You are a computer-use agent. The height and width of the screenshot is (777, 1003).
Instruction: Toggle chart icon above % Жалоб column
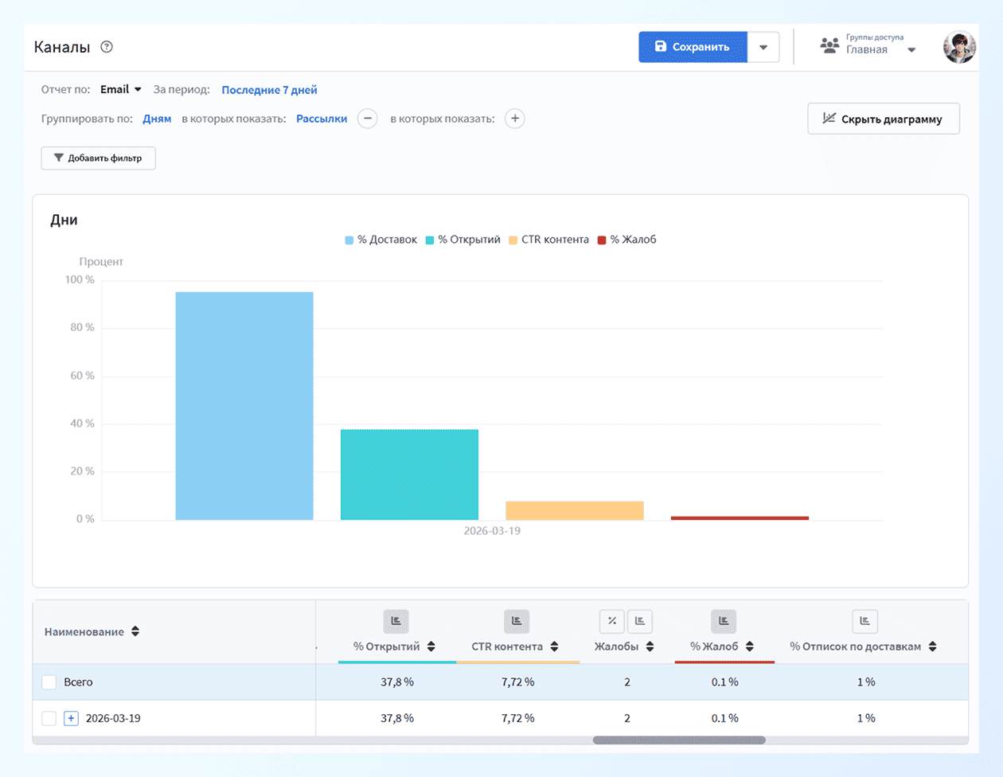click(x=724, y=621)
